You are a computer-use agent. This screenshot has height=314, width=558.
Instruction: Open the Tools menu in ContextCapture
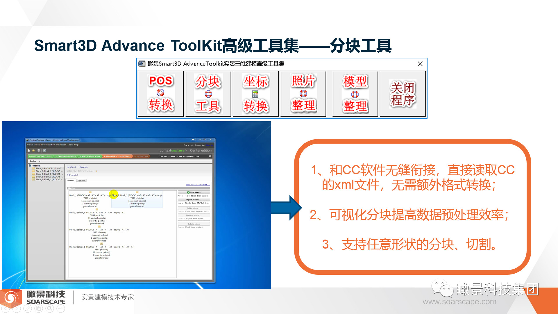70,144
